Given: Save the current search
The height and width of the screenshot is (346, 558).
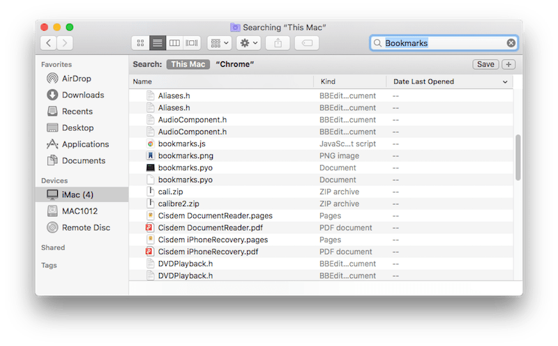Looking at the screenshot, I should (485, 64).
